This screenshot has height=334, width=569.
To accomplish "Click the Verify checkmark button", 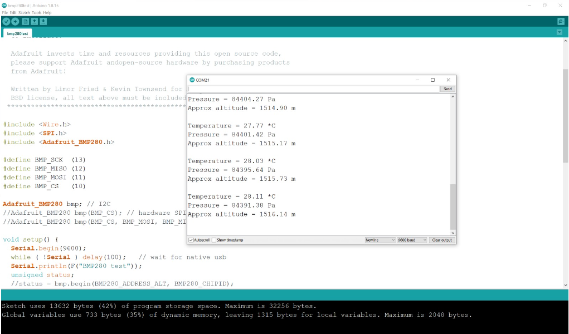I will click(6, 22).
